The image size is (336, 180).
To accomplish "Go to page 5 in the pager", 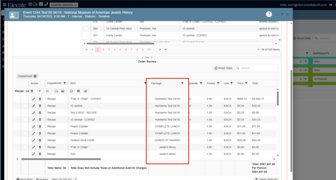I will [x=120, y=49].
